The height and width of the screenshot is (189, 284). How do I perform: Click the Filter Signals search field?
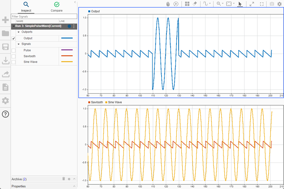[44, 16]
